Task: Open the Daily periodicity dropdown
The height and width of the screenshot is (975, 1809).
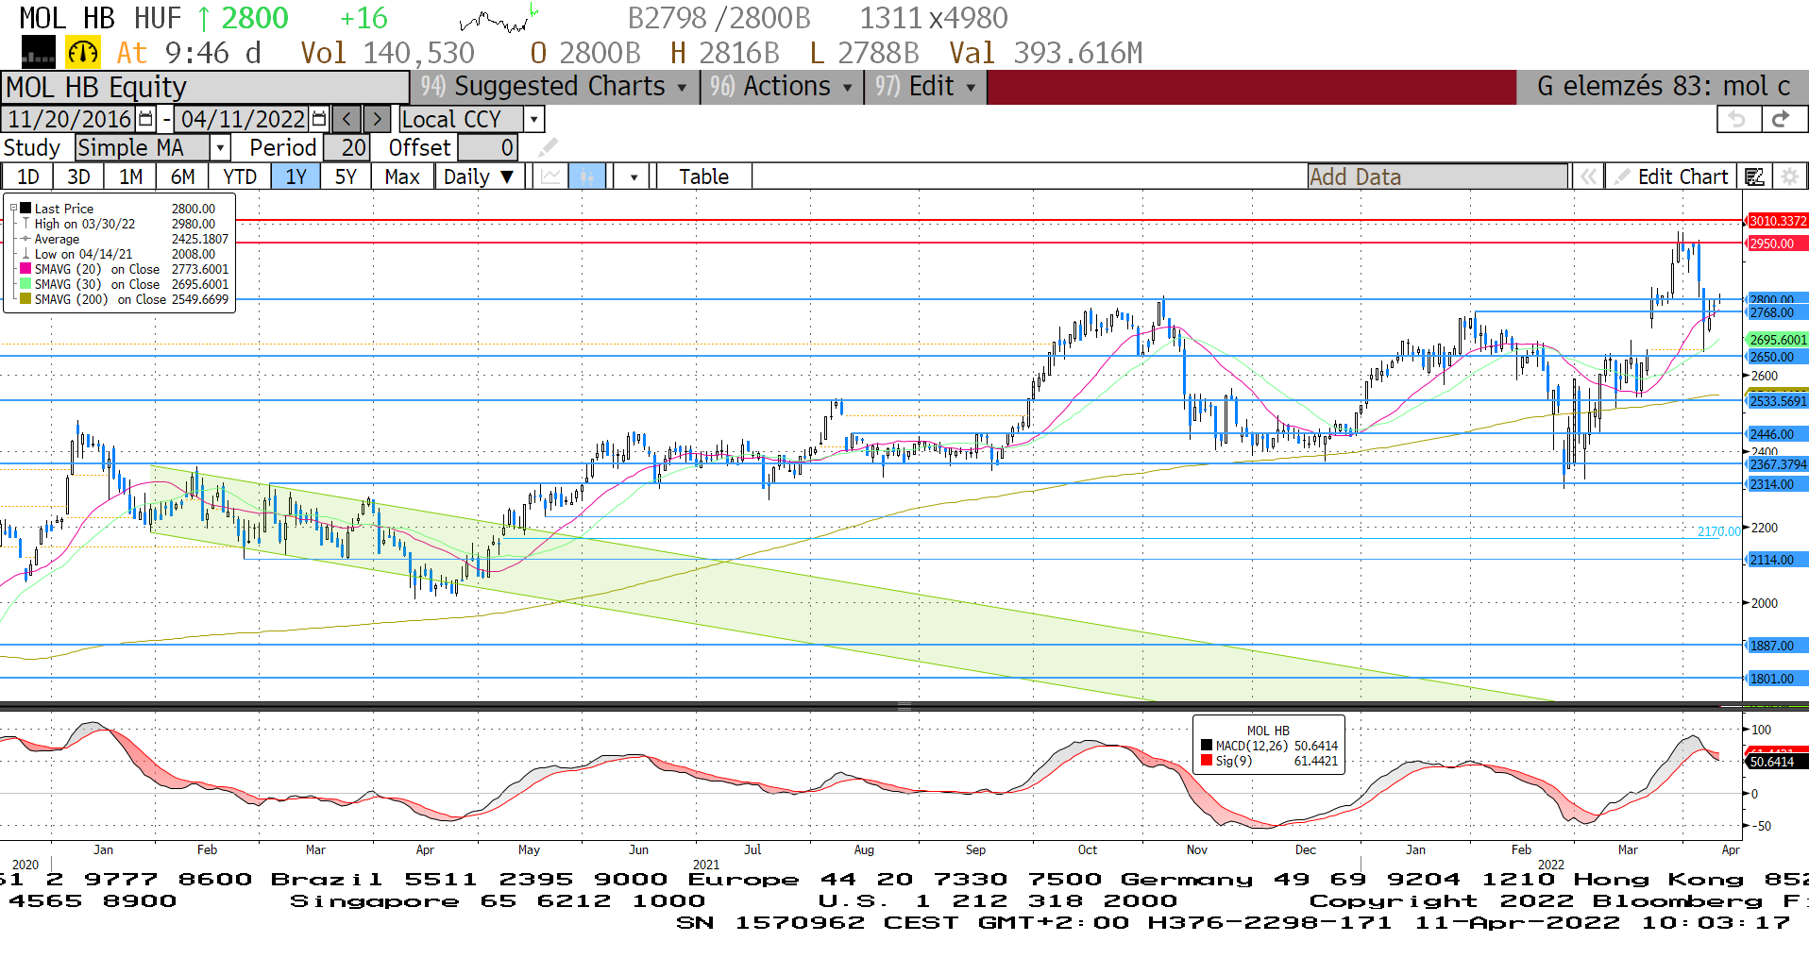Action: tap(480, 177)
